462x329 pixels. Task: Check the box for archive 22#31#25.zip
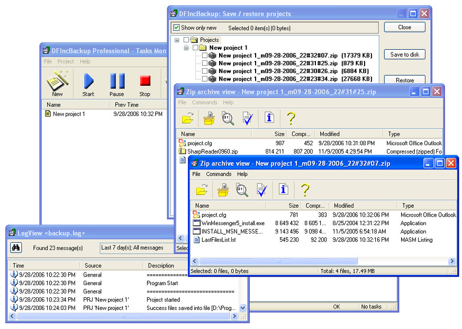click(x=205, y=63)
